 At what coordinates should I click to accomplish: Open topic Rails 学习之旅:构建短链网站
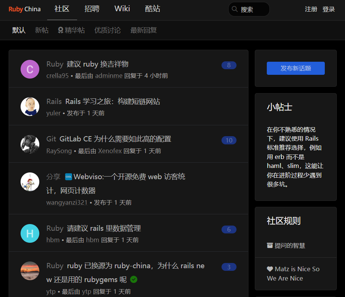pos(113,102)
